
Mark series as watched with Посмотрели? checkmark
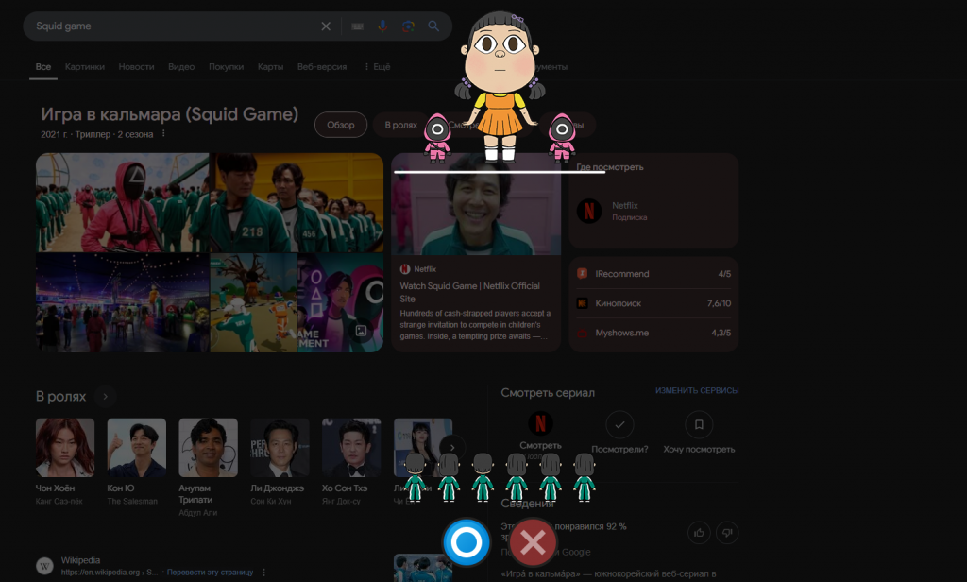pos(619,424)
